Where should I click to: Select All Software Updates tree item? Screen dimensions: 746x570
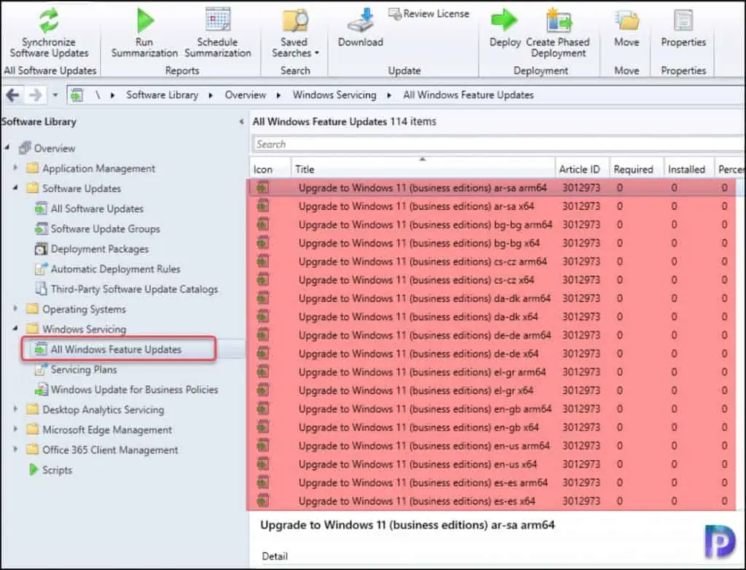pyautogui.click(x=97, y=209)
